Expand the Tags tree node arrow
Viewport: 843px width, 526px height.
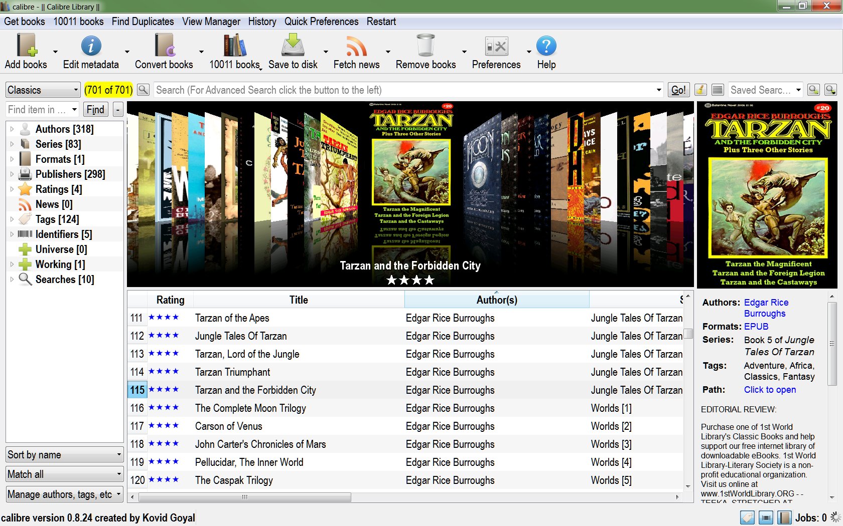coord(12,219)
